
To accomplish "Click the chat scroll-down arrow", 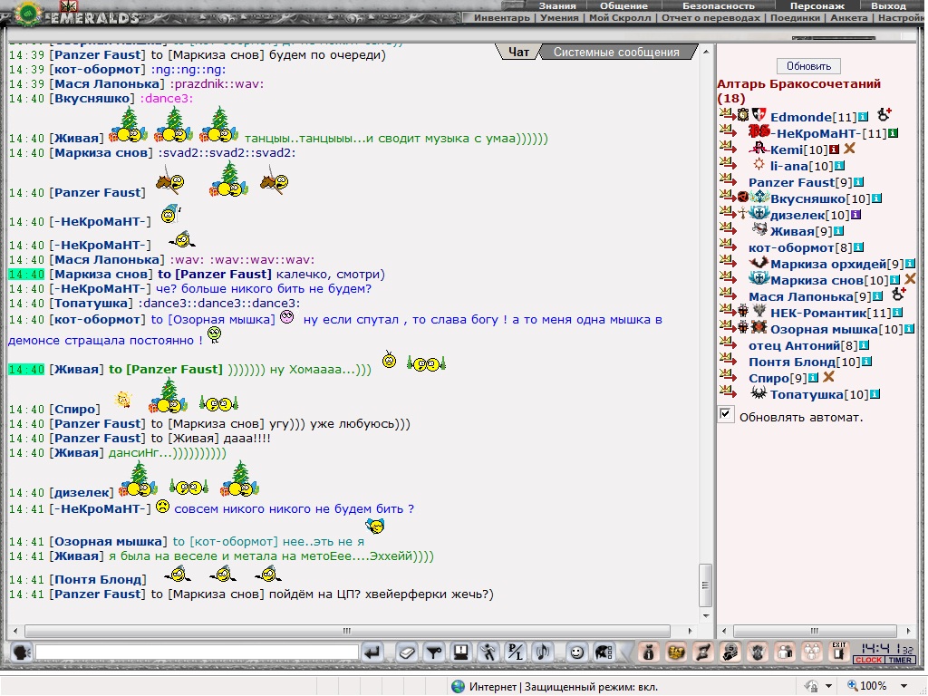I will pos(705,615).
